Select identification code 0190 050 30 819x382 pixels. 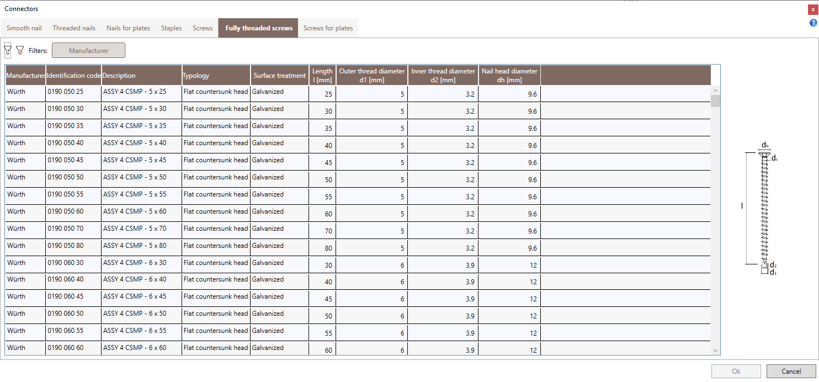coord(66,109)
